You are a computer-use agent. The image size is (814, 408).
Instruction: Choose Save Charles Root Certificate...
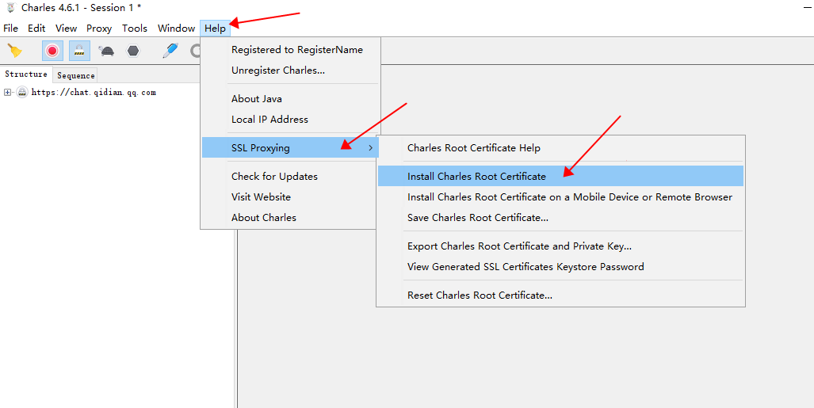tap(560, 218)
